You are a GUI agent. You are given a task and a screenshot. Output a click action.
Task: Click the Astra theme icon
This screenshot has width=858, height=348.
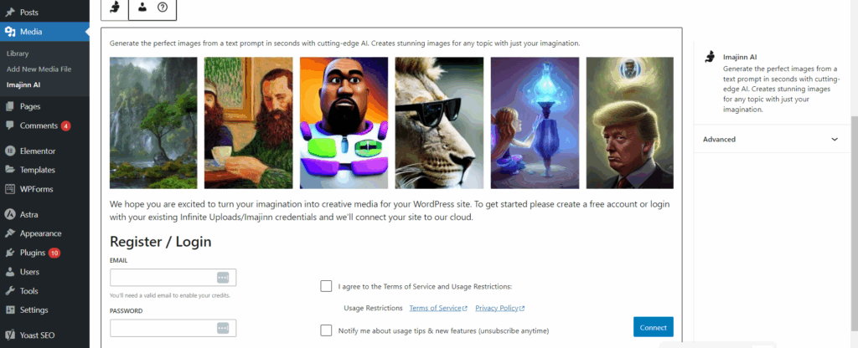10,215
